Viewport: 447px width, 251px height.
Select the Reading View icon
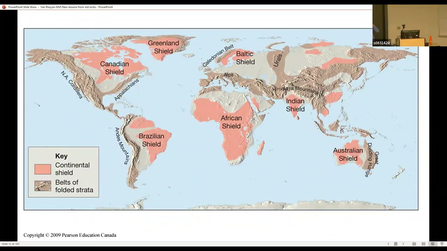click(x=433, y=244)
